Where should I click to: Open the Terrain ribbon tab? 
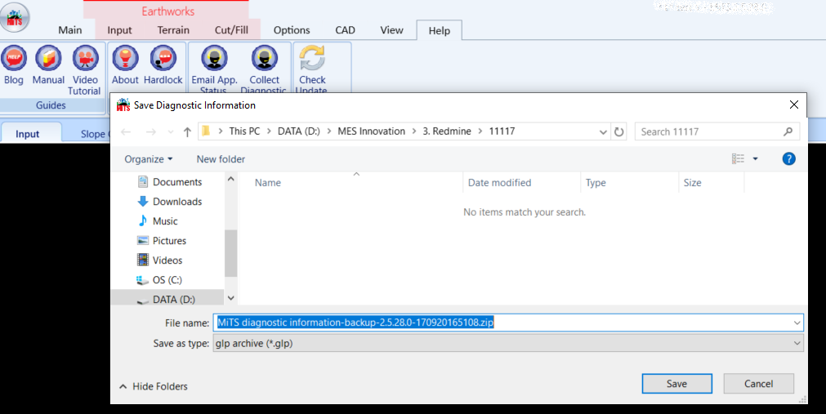tap(173, 30)
